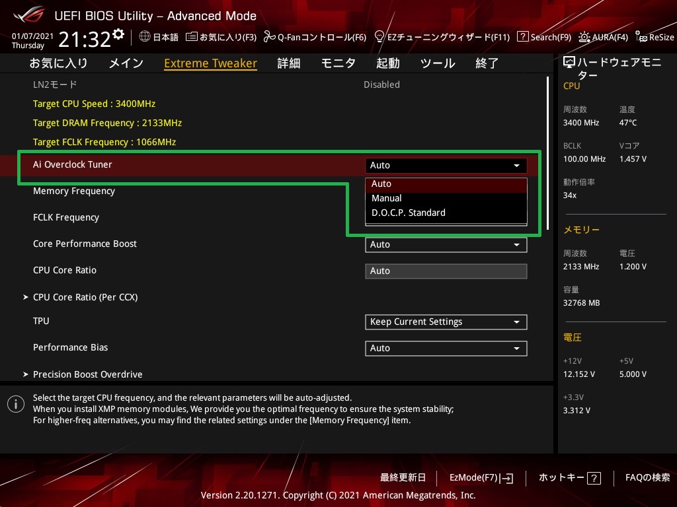Click the hardware monitor display icon

tap(569, 63)
